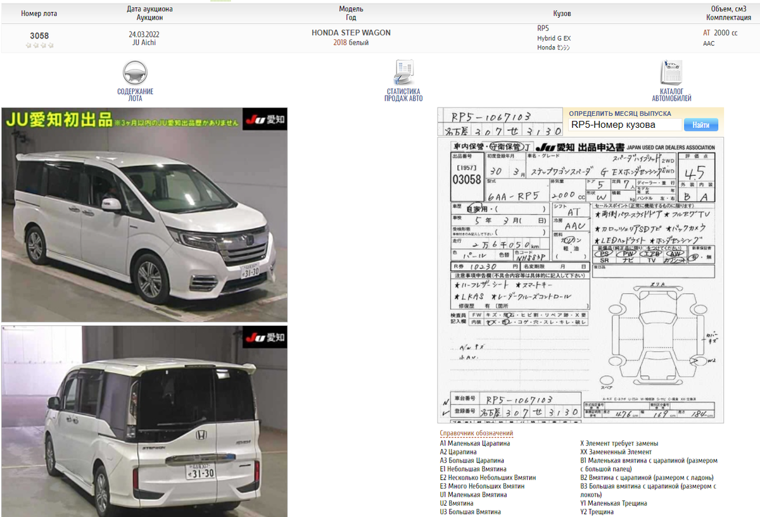Click the AAC equipment text

pos(708,44)
